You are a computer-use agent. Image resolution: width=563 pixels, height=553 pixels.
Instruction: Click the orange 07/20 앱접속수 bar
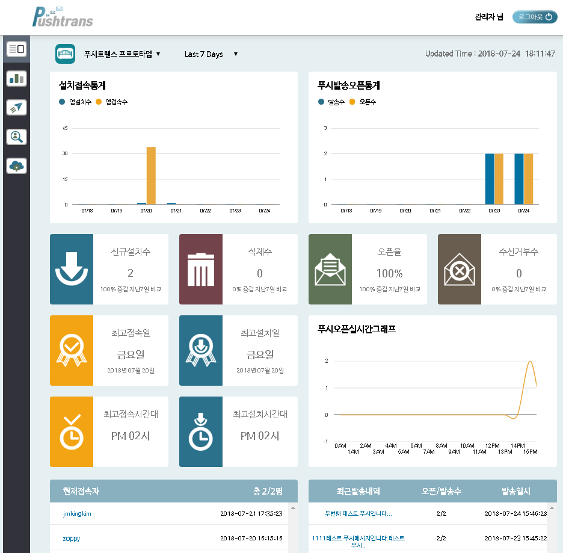[151, 176]
